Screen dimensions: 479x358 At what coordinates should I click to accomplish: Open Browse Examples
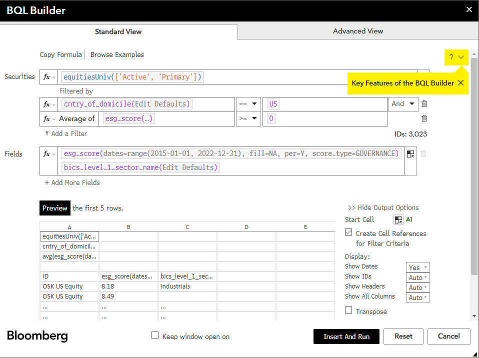tap(117, 54)
